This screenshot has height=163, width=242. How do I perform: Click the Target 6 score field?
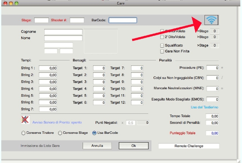pyautogui.click(x=99, y=103)
